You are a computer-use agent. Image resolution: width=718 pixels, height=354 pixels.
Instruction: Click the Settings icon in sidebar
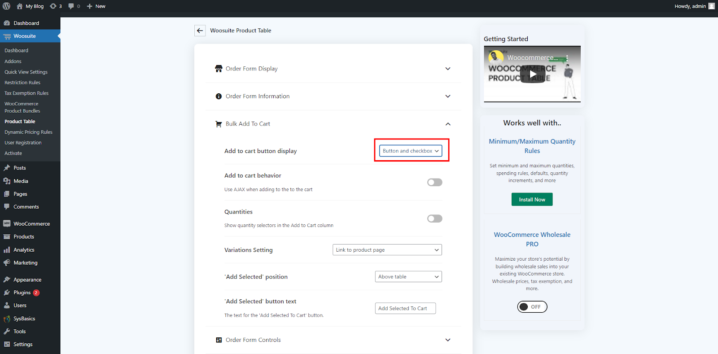point(7,345)
